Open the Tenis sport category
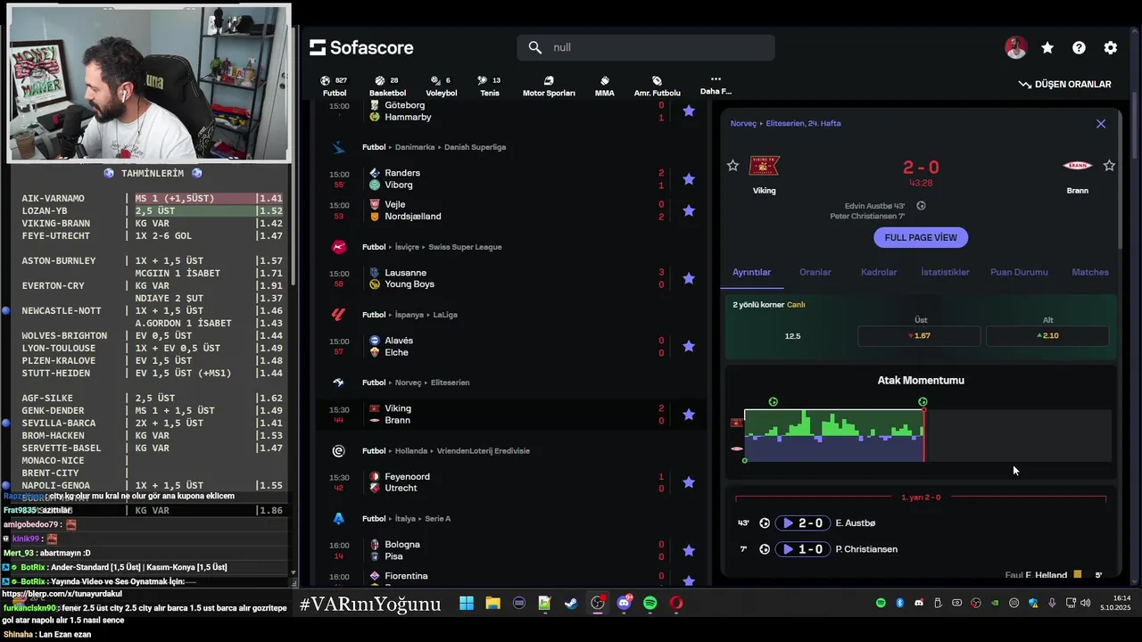The height and width of the screenshot is (642, 1142). pyautogui.click(x=489, y=86)
